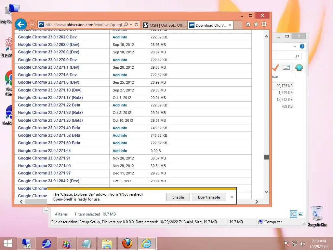Choose Don't enable for the add-on

coord(209,197)
